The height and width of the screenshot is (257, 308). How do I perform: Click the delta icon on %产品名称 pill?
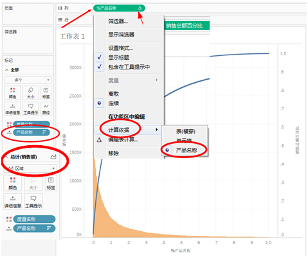pos(140,8)
